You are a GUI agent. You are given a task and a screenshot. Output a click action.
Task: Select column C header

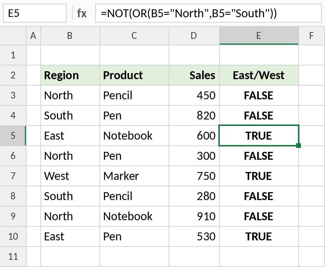pos(134,36)
